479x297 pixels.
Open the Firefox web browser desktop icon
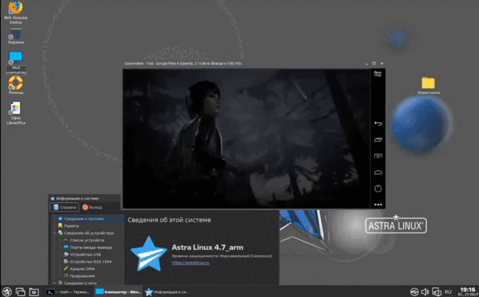pos(16,12)
